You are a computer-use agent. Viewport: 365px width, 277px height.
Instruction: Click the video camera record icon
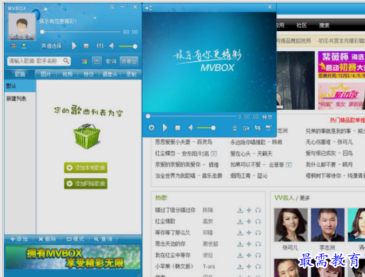coord(246,128)
